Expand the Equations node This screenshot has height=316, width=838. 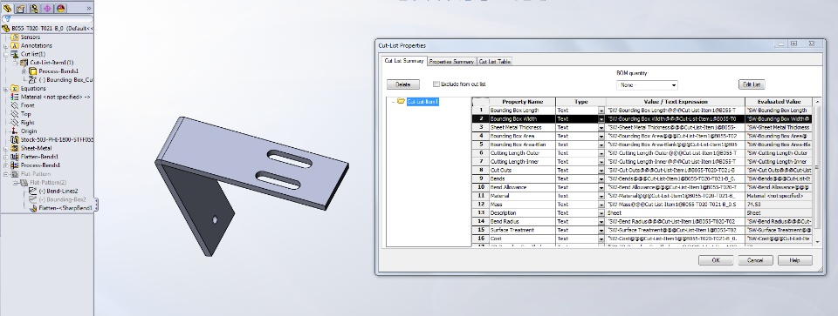click(6, 89)
